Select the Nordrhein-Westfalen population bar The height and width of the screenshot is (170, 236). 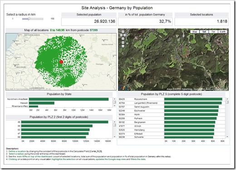coord(69,99)
